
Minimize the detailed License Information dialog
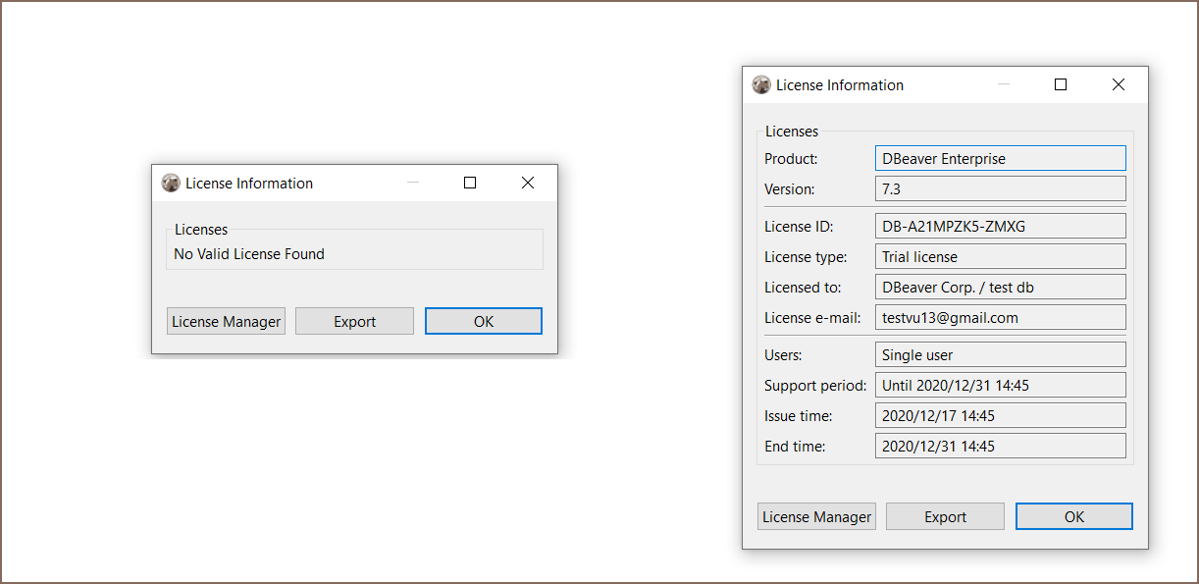point(1004,84)
